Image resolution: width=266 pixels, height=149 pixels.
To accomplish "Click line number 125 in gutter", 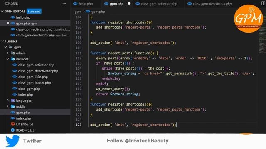I will tap(79, 125).
